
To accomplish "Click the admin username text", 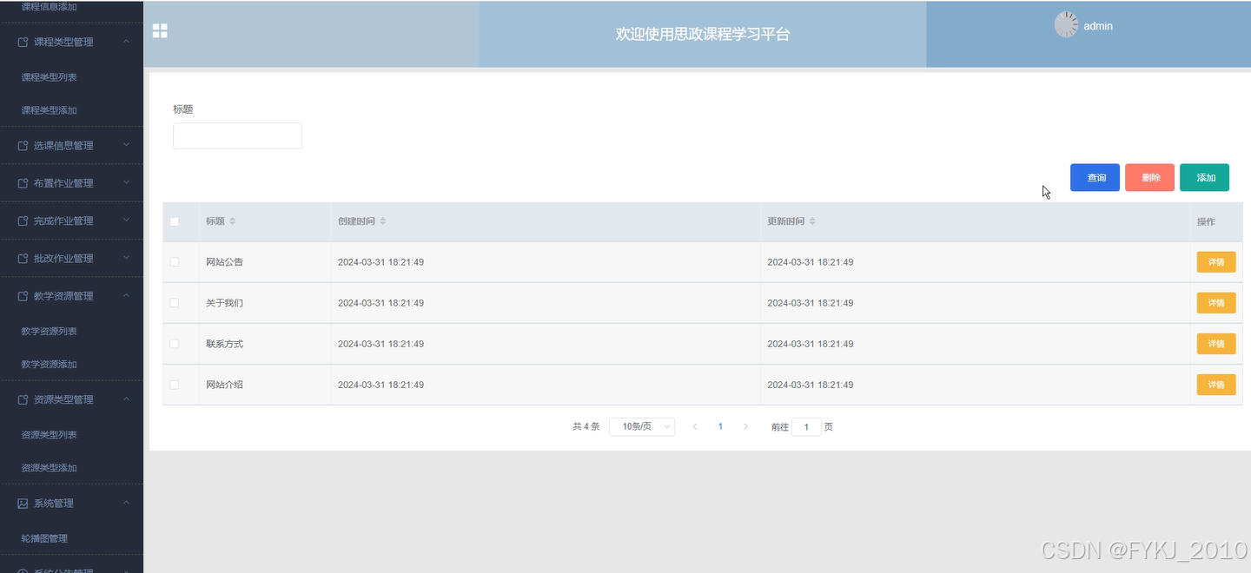I will (1098, 26).
